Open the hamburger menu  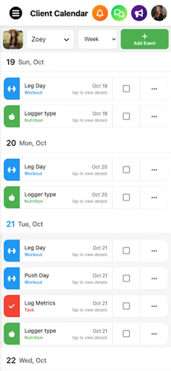[x=16, y=13]
